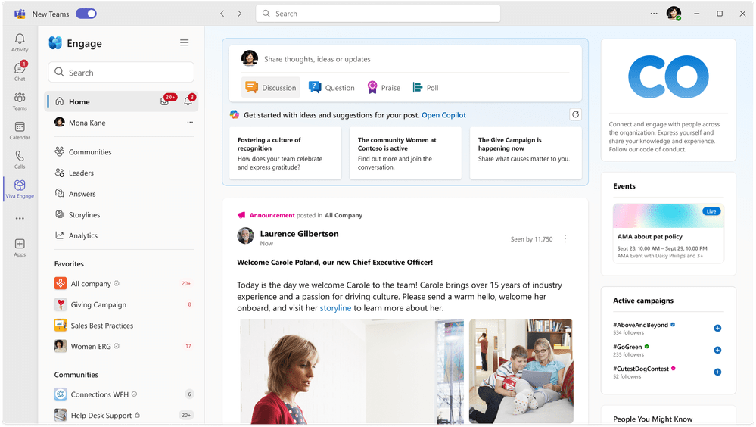Go to Communities in Engage navigation

(x=90, y=152)
